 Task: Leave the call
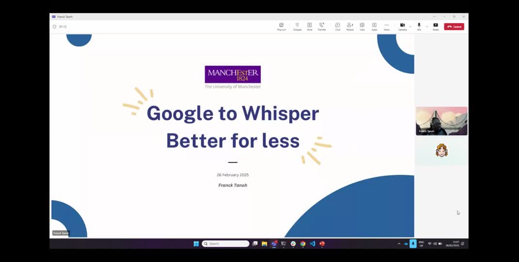[454, 27]
